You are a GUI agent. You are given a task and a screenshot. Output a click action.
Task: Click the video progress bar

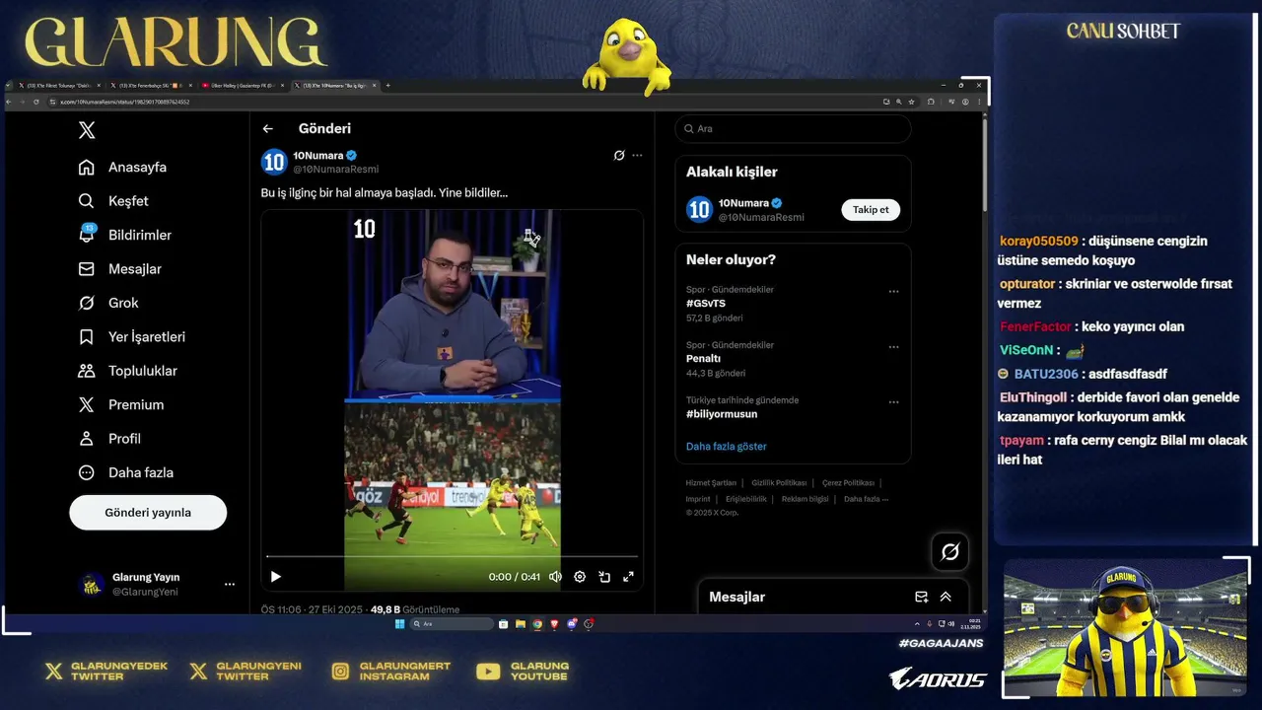[x=452, y=557]
